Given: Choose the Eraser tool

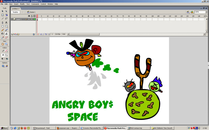Looking at the screenshot, I should [6, 37].
